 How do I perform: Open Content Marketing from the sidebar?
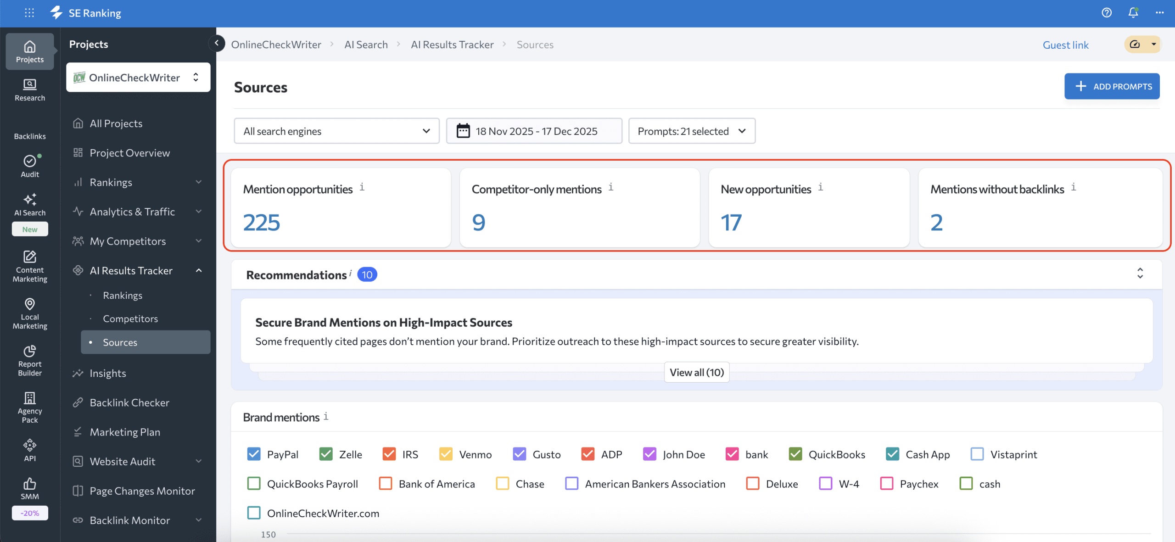click(29, 266)
